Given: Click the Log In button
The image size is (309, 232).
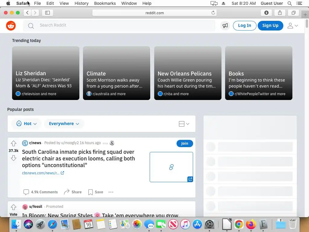Looking at the screenshot, I should pos(244,26).
